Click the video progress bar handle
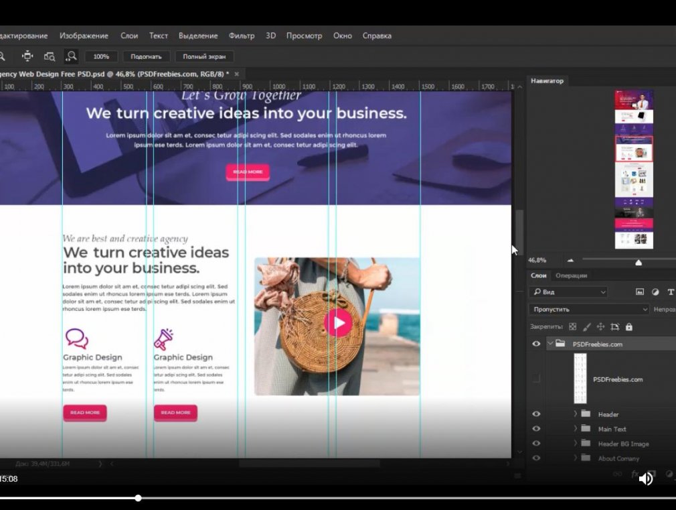The width and height of the screenshot is (676, 510). tap(138, 498)
